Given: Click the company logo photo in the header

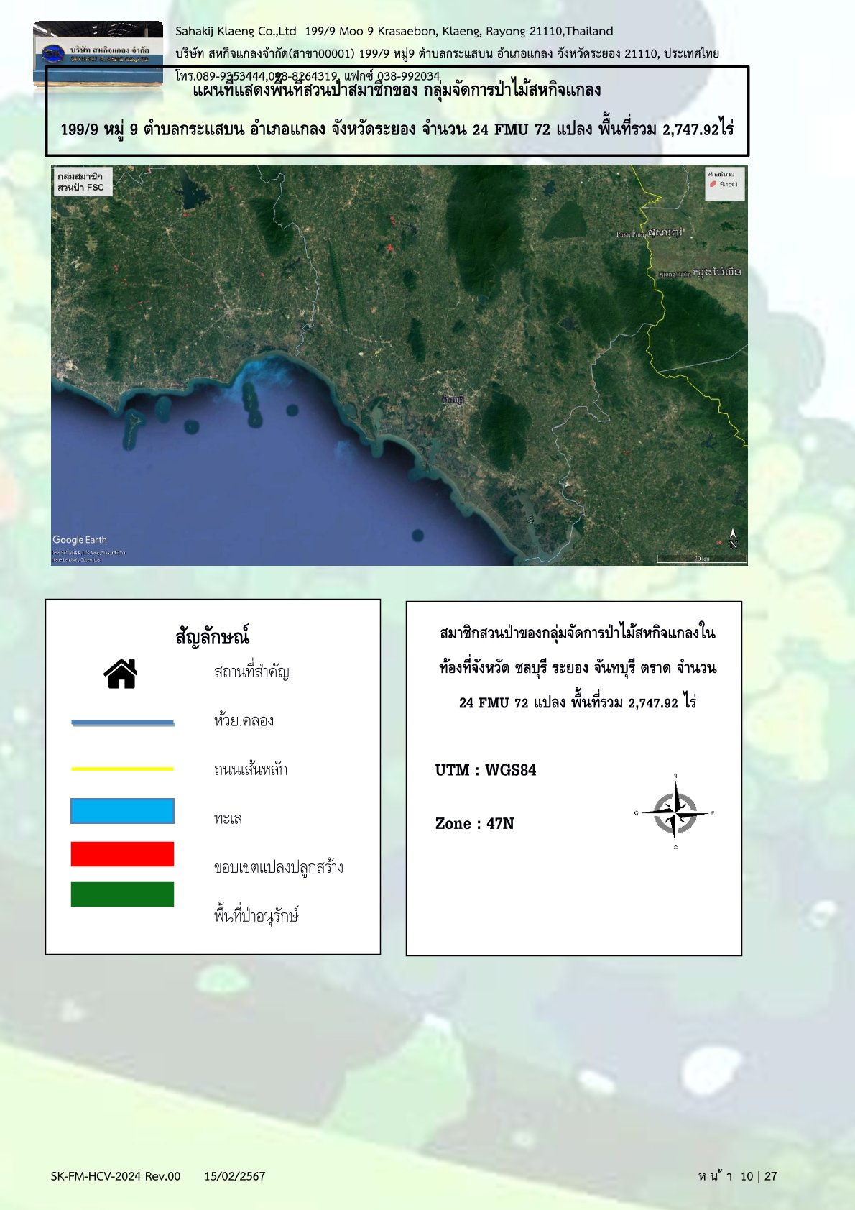Looking at the screenshot, I should [98, 55].
